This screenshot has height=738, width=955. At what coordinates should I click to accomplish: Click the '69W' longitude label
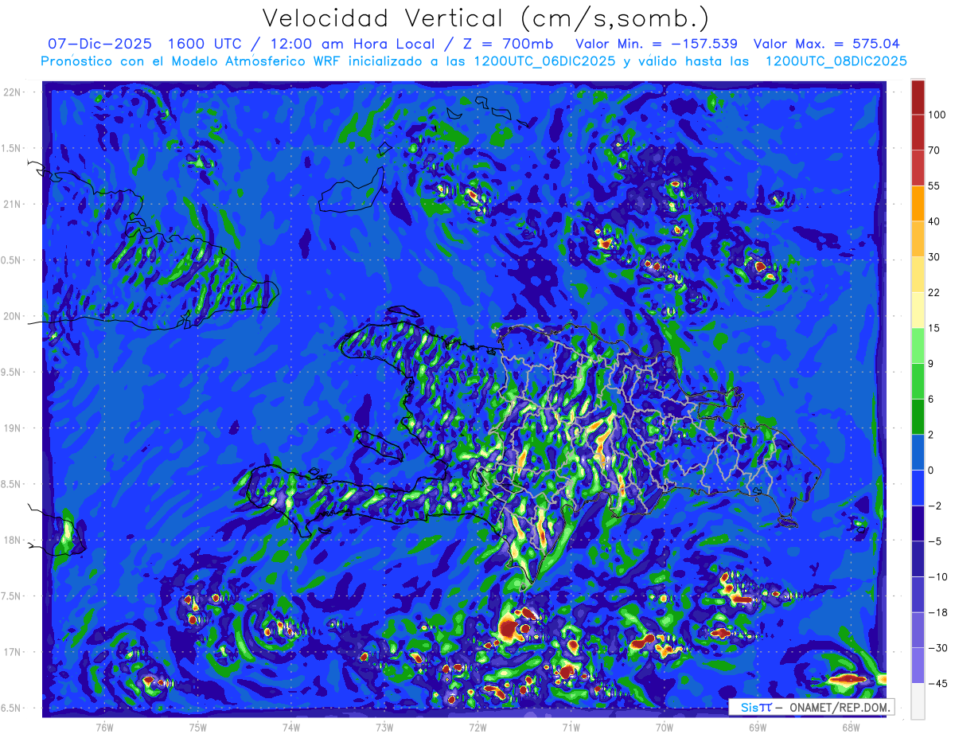tap(758, 727)
